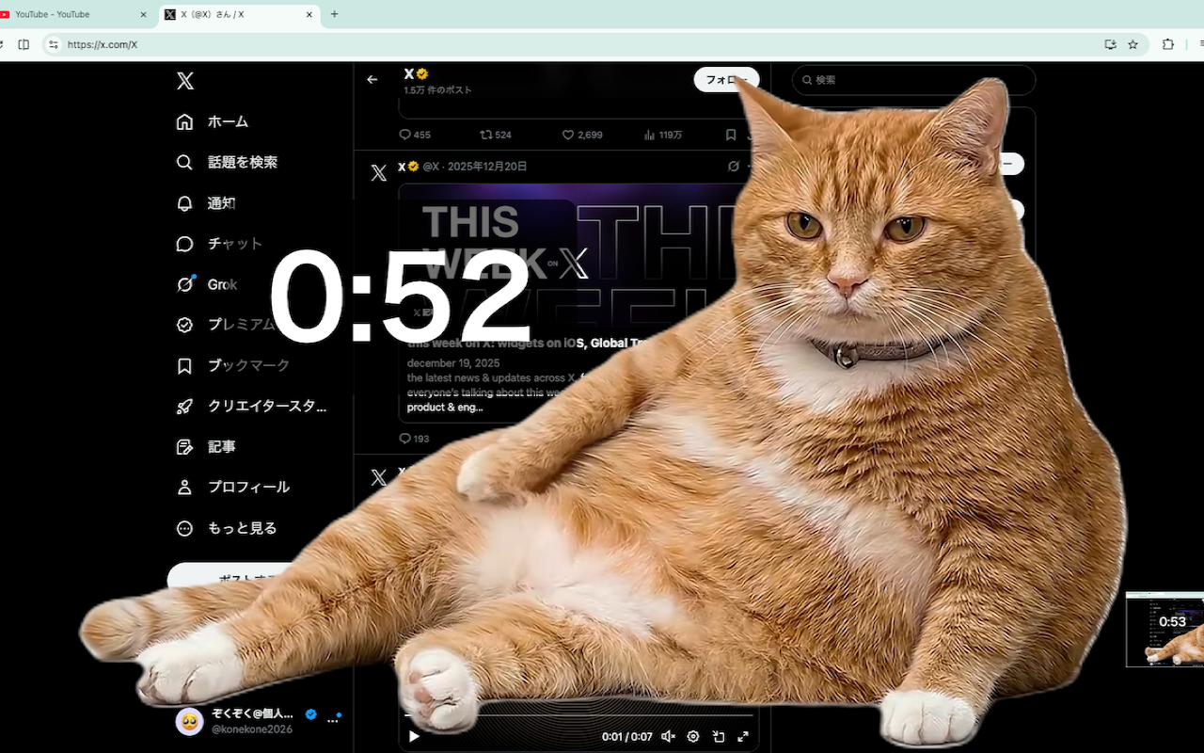
Task: Unmute the video player audio
Action: pyautogui.click(x=668, y=736)
